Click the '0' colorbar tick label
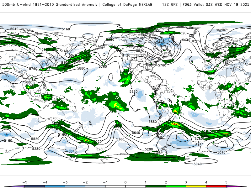This screenshot has width=251, height=188. pos(125,182)
